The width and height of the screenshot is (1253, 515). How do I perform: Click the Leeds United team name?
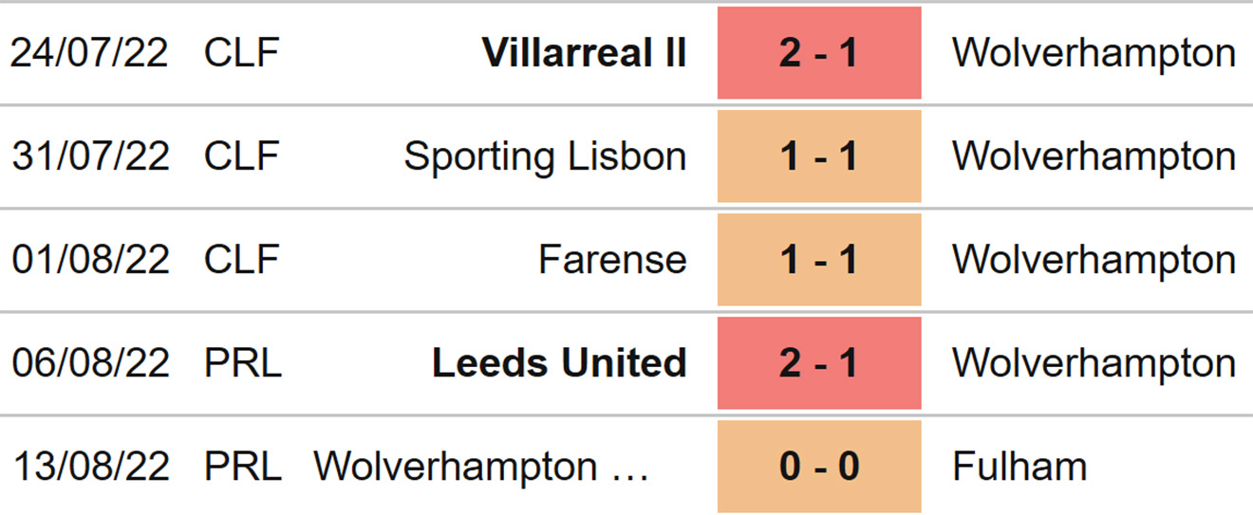tap(559, 363)
